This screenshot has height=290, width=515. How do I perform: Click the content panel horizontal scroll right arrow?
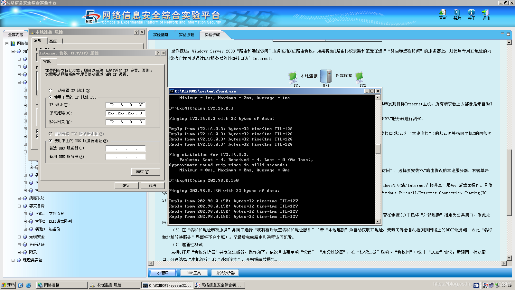tap(504, 263)
